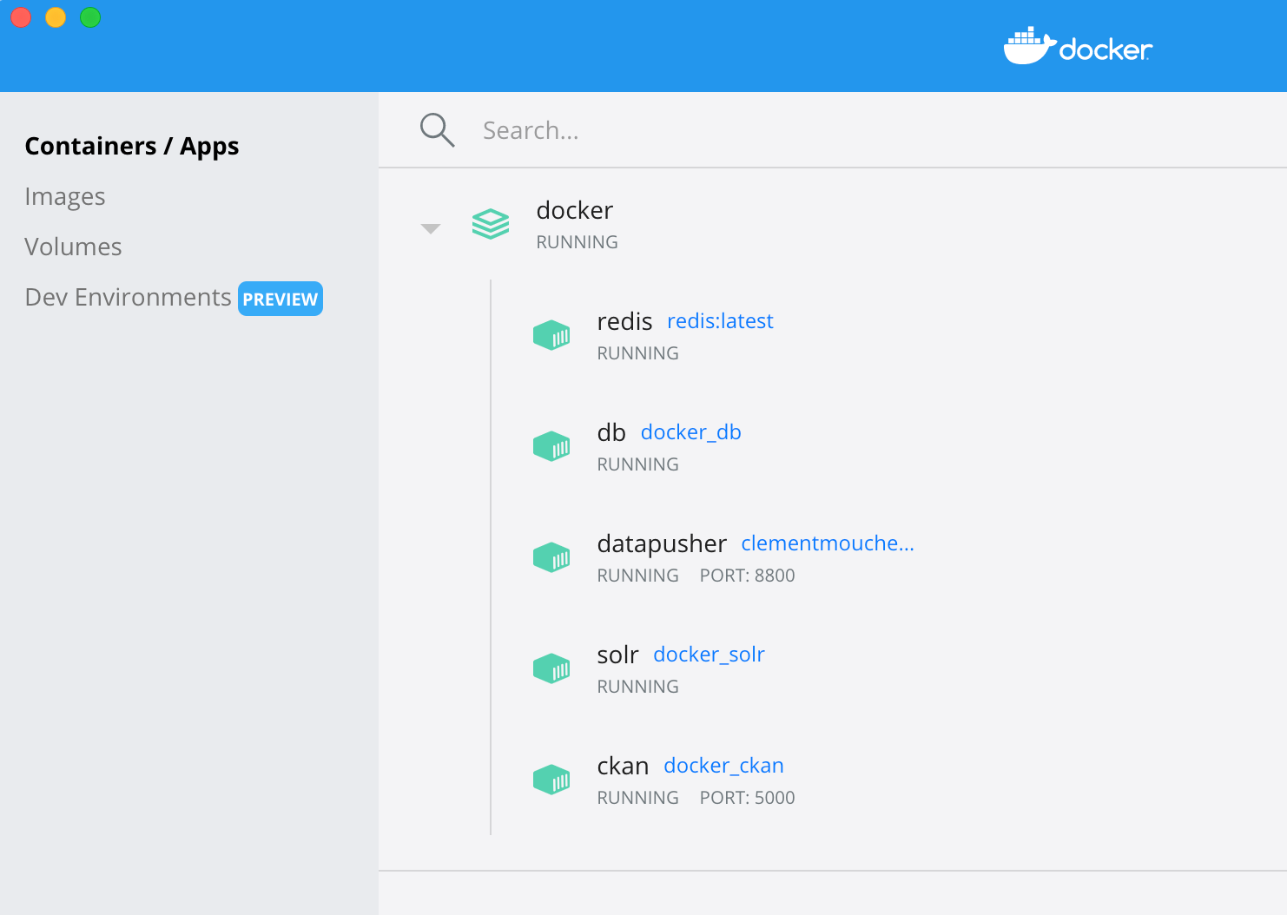Click the datapusher container icon
Viewport: 1287px width, 915px height.
(551, 557)
